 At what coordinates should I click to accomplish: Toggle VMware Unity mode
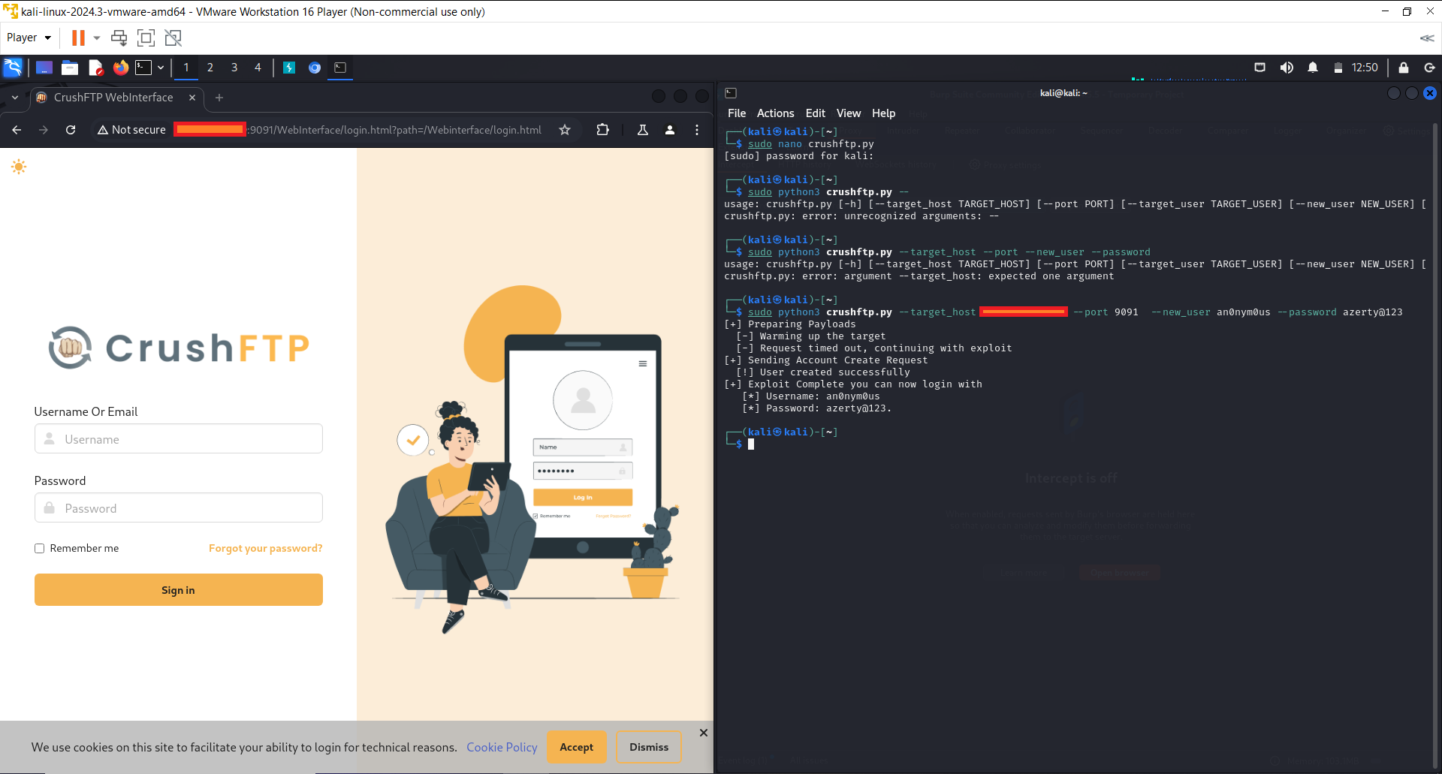173,38
